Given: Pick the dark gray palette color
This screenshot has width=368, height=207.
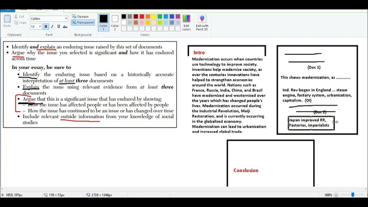Looking at the screenshot, I should click(130, 17).
